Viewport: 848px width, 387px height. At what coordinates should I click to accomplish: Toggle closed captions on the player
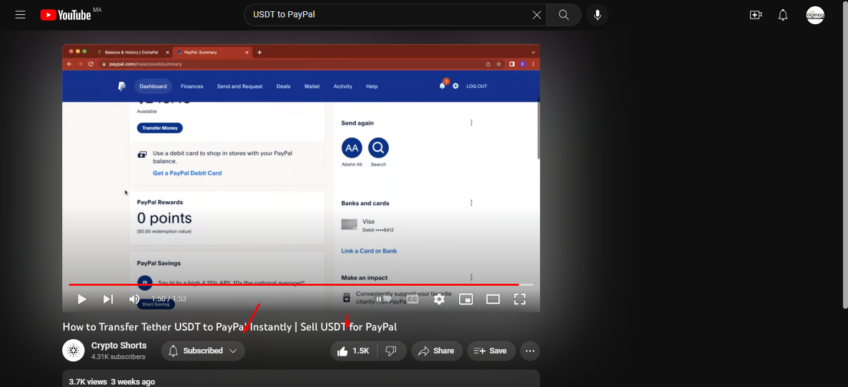(x=412, y=299)
